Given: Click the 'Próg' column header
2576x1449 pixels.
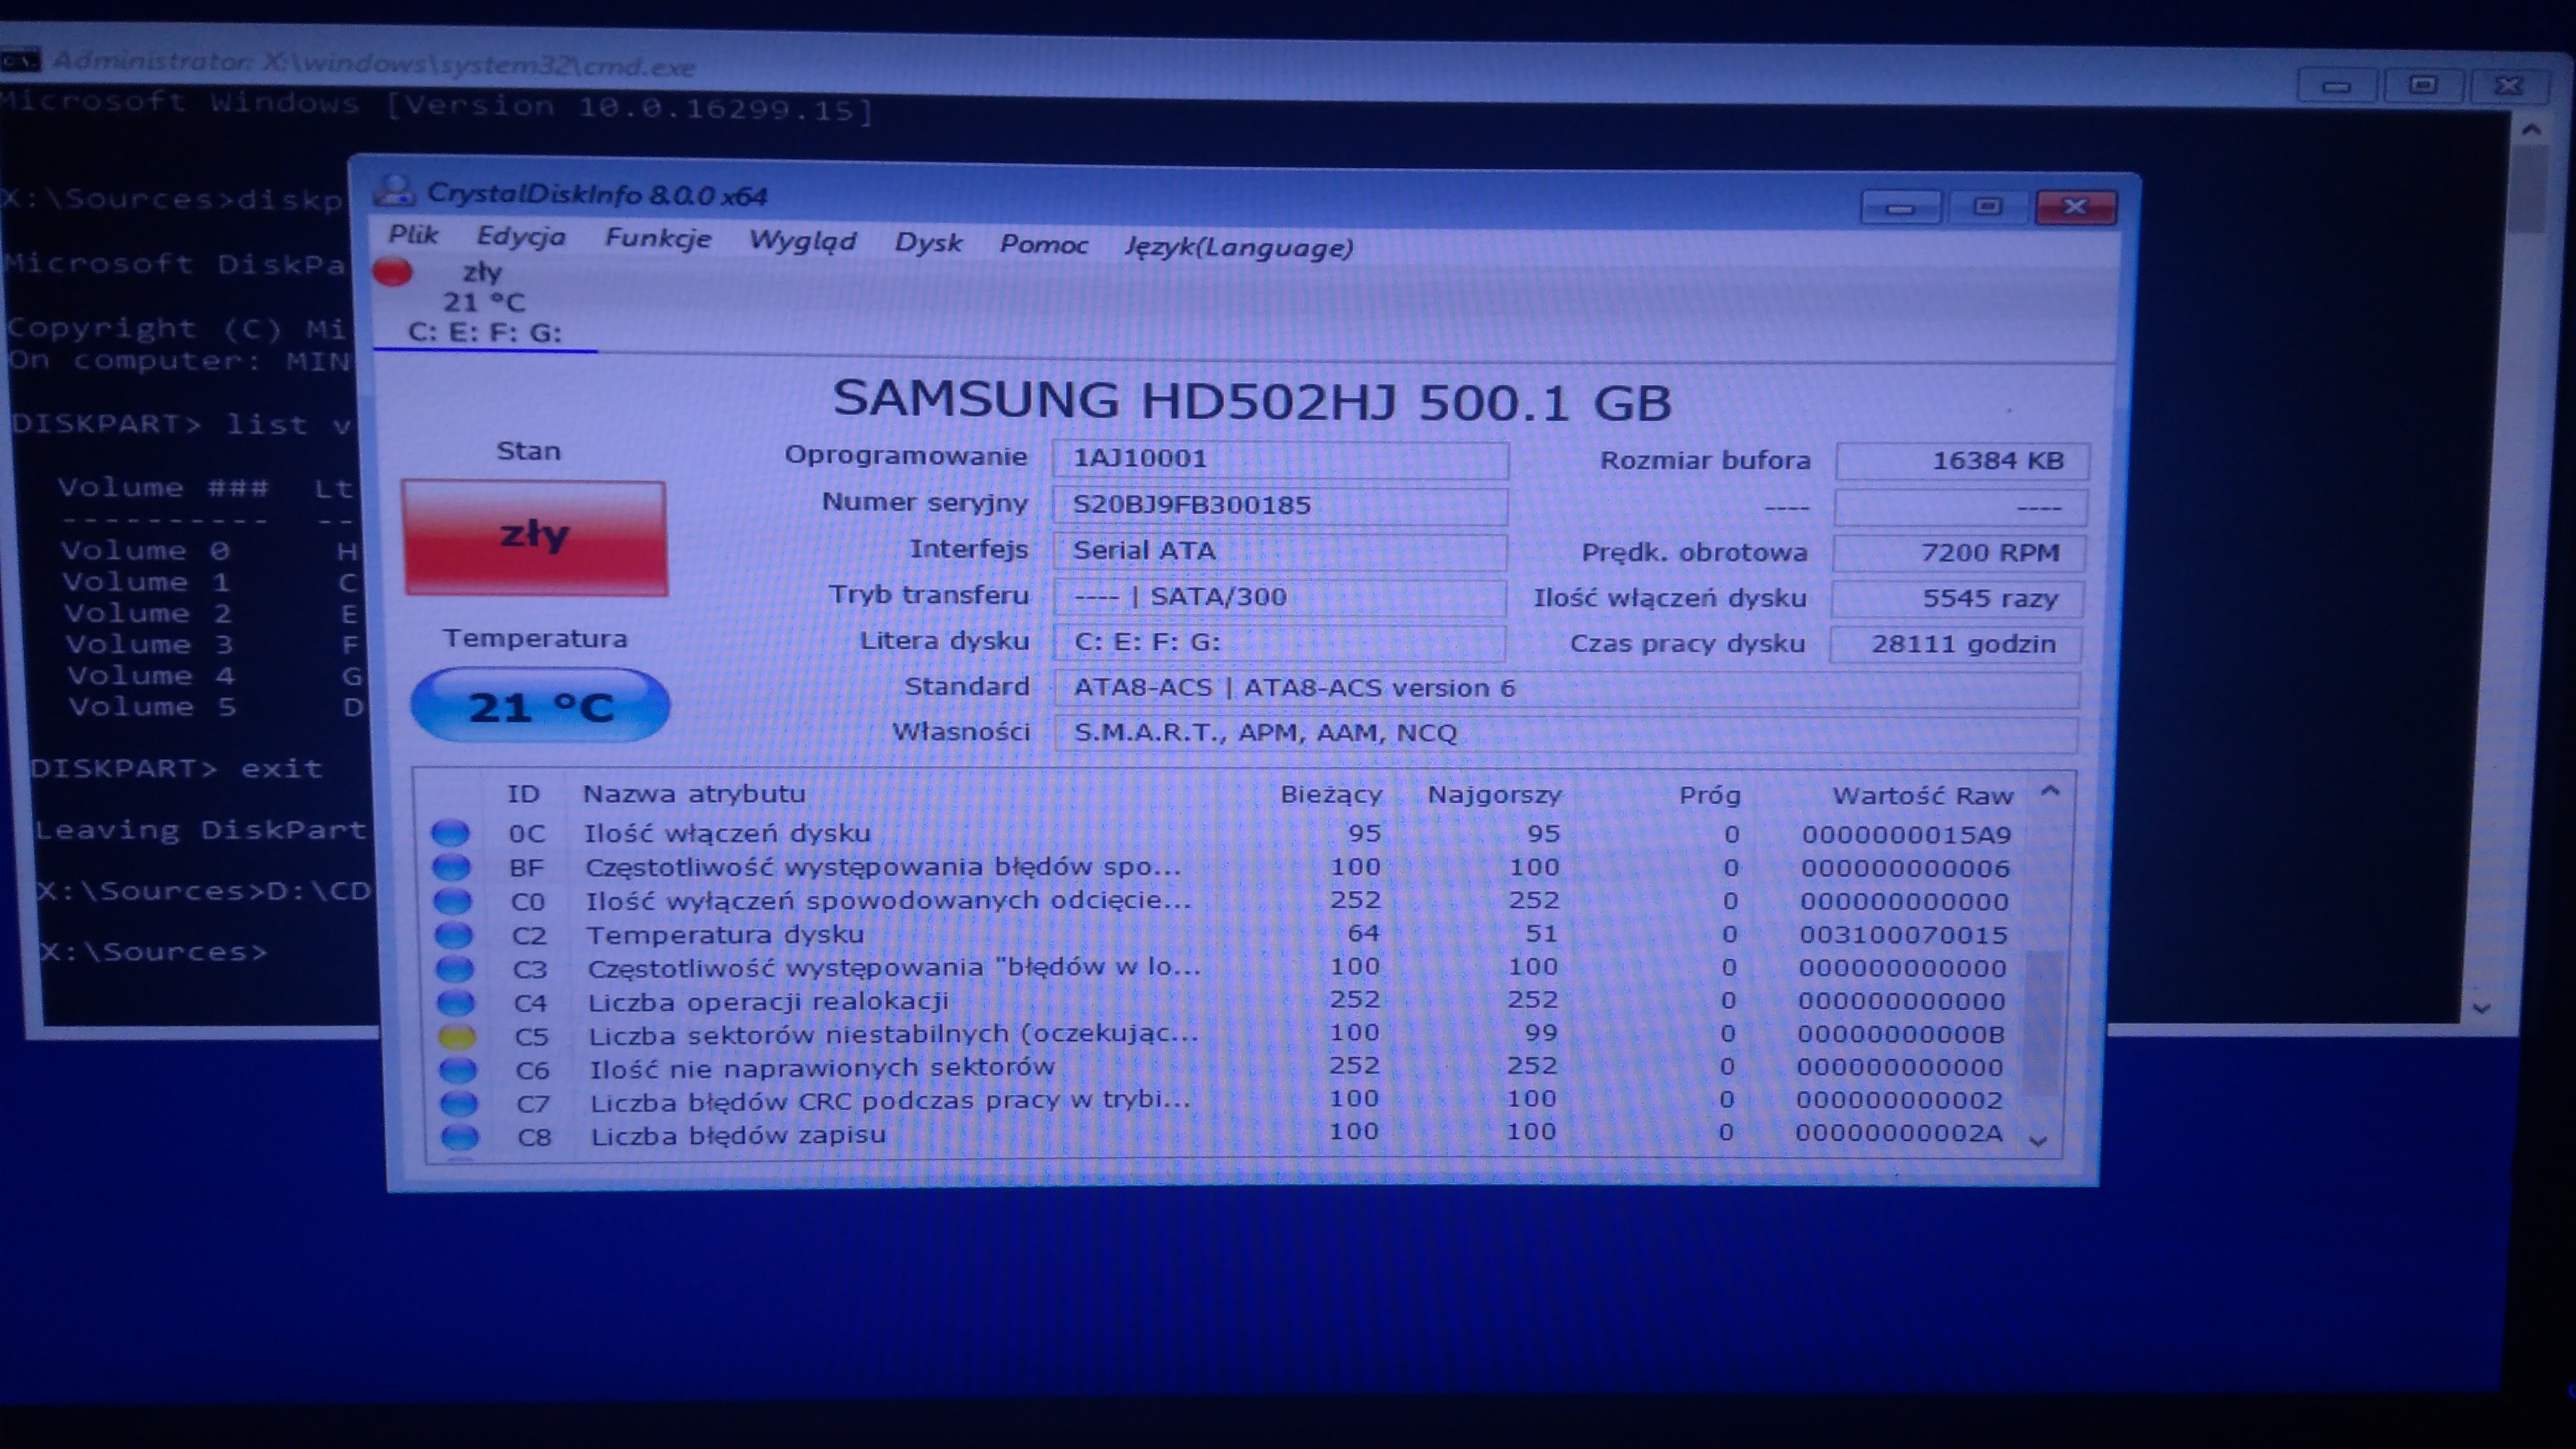Looking at the screenshot, I should (1709, 795).
